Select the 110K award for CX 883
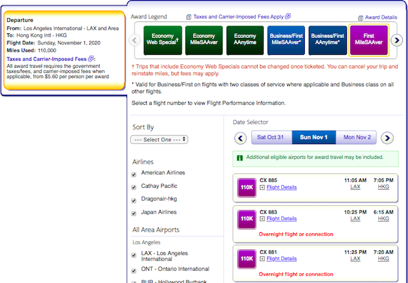This screenshot has height=283, width=408. (x=247, y=219)
